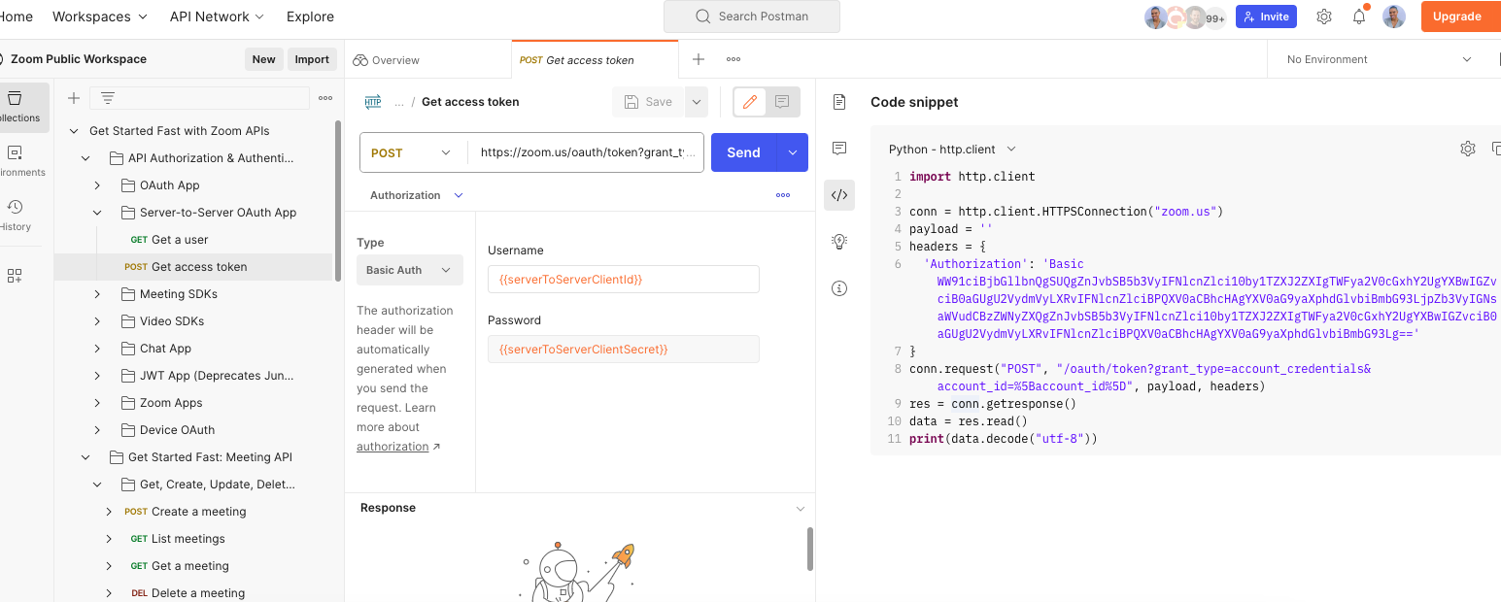This screenshot has height=602, width=1501.
Task: Click the Search Postman box
Action: [752, 17]
